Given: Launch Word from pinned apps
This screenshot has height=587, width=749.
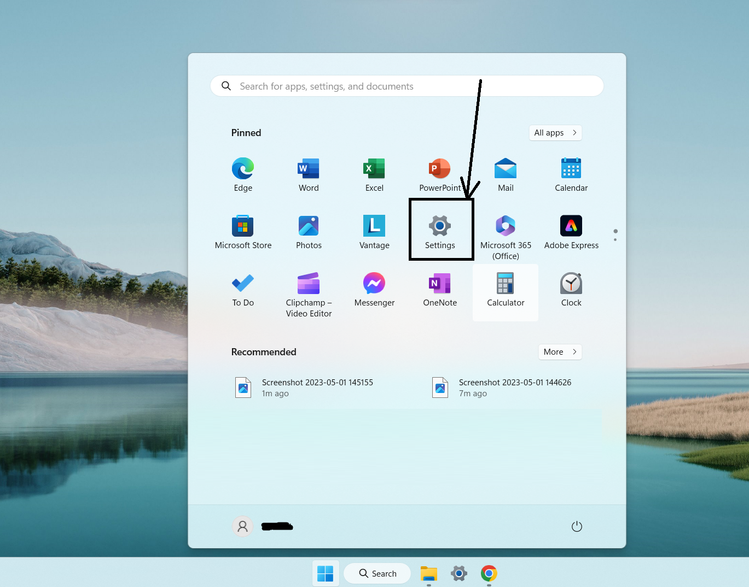Looking at the screenshot, I should tap(309, 175).
